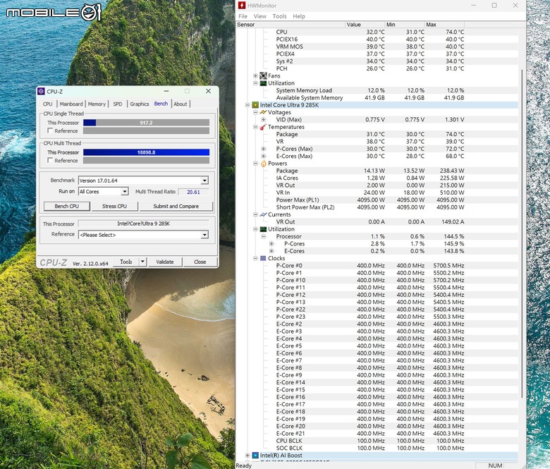Image resolution: width=550 pixels, height=469 pixels.
Task: Click Submit and Compare button
Action: (x=176, y=206)
